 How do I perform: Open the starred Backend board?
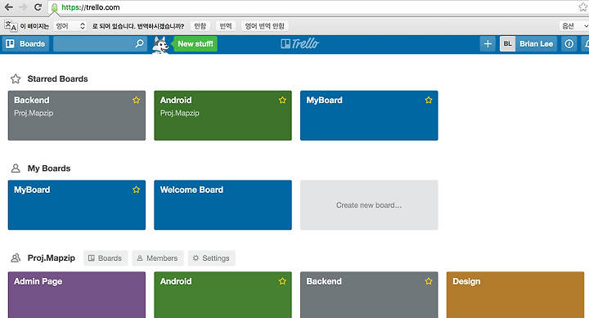click(x=77, y=115)
